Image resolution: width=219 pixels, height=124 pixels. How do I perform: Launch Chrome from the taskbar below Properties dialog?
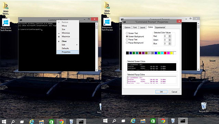pos(163,121)
